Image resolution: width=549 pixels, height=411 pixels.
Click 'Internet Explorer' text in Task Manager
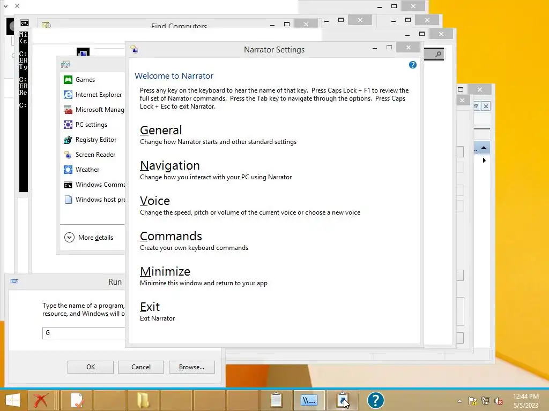99,95
